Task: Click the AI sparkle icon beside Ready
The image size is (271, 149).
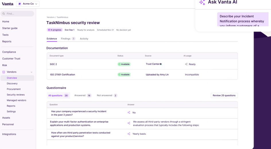Action: point(186,64)
